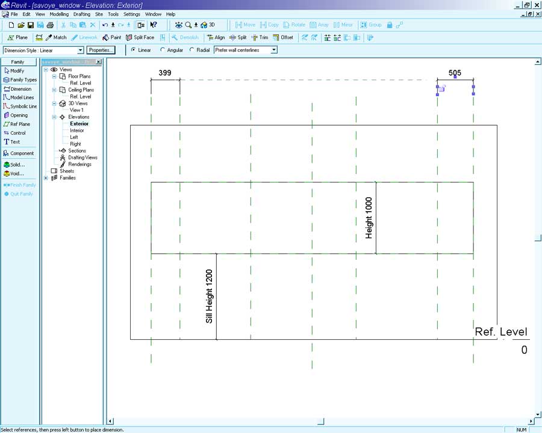The height and width of the screenshot is (433, 542).
Task: Click the Work Plane tool
Action: pyautogui.click(x=17, y=38)
